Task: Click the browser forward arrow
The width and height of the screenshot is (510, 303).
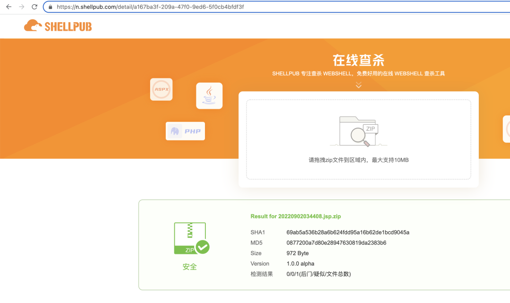Action: 21,7
